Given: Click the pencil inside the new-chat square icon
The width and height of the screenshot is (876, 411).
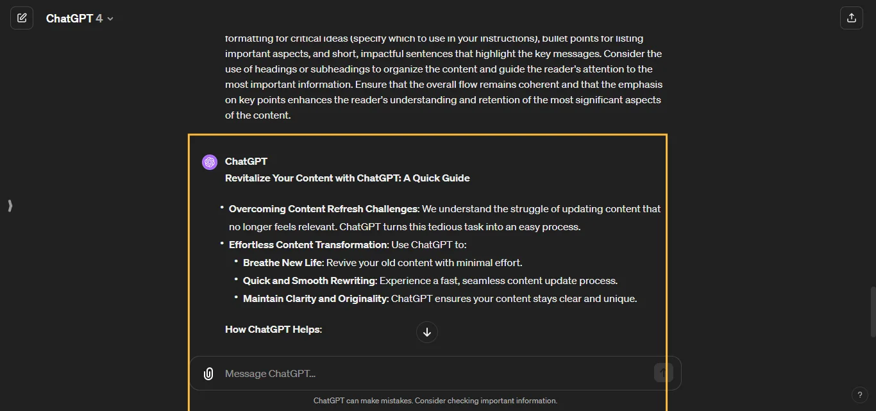Looking at the screenshot, I should (x=21, y=17).
